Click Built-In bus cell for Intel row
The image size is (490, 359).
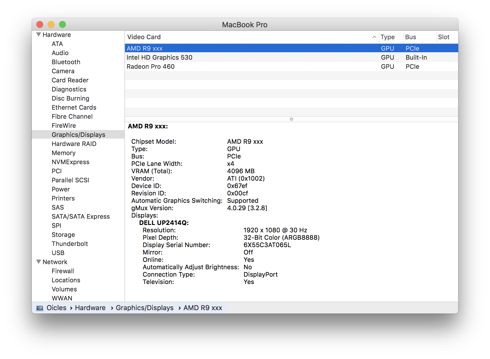416,57
